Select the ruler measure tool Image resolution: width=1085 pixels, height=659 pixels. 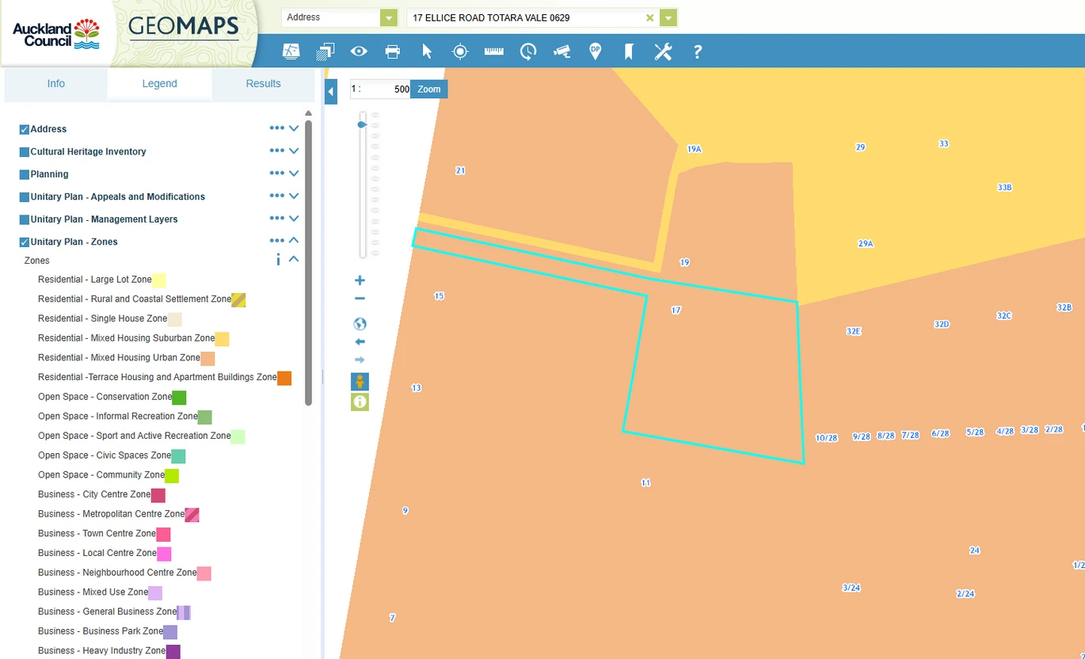(x=494, y=51)
